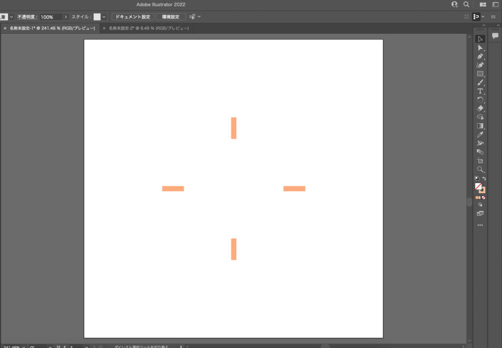Select the Zoom magnifier tool
502x348 pixels.
(x=480, y=169)
